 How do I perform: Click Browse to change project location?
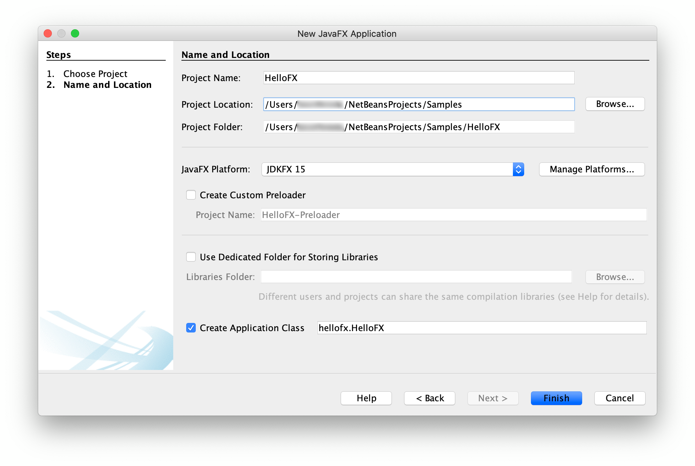tap(615, 104)
